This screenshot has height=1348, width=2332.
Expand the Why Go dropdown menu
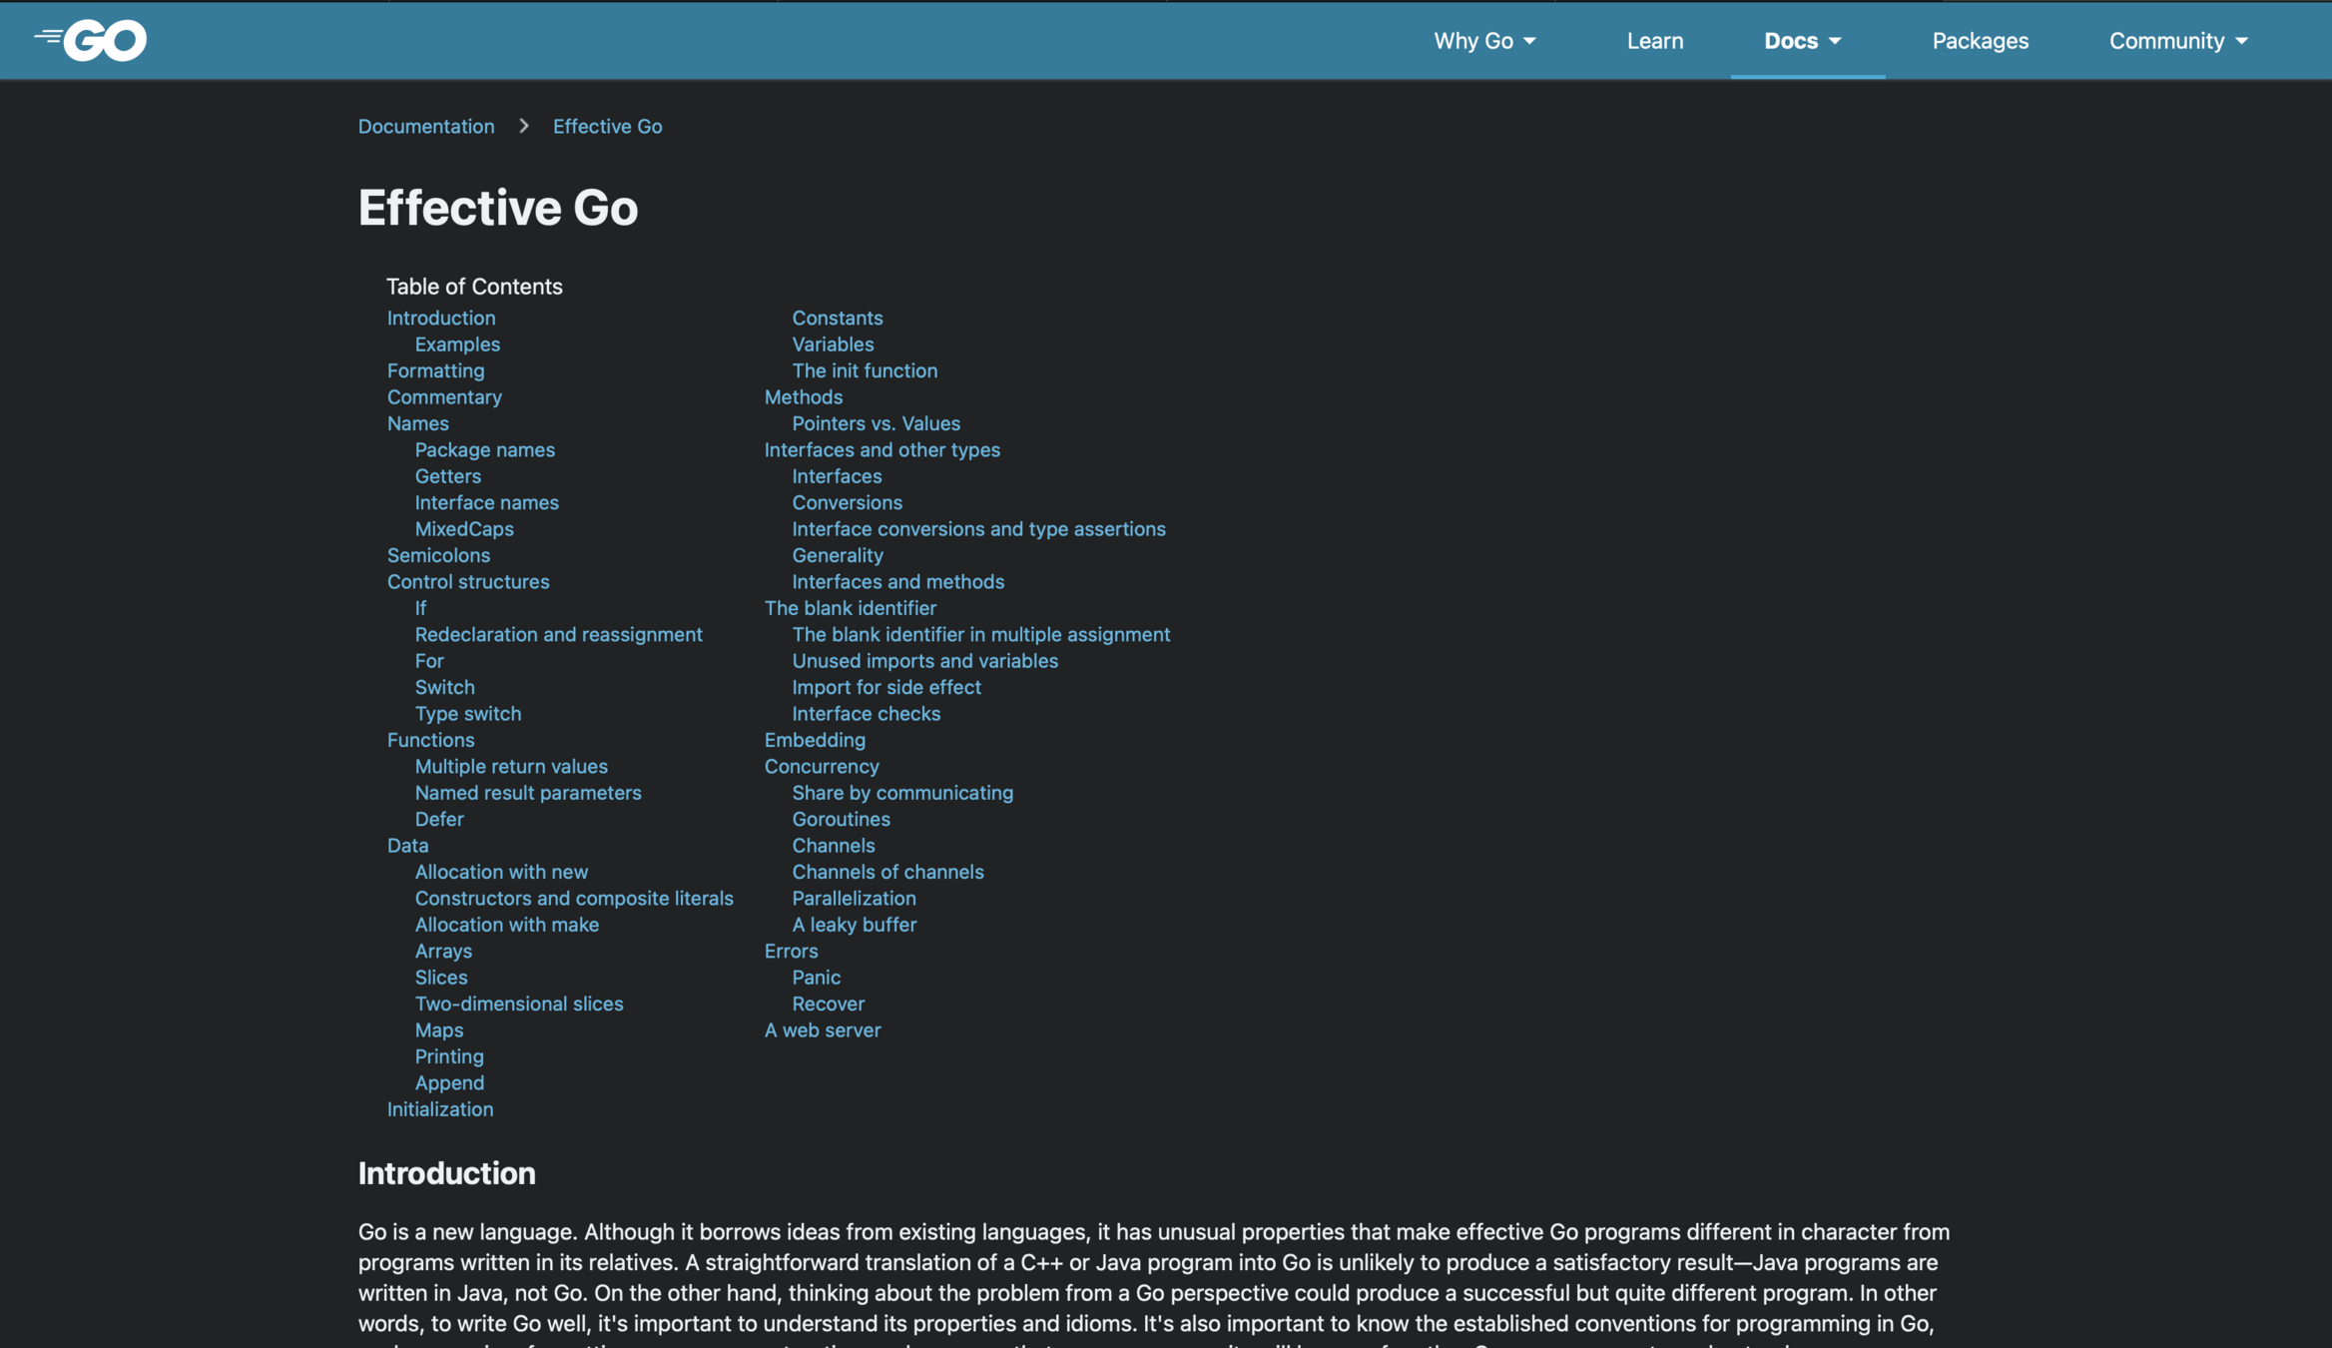pos(1484,41)
